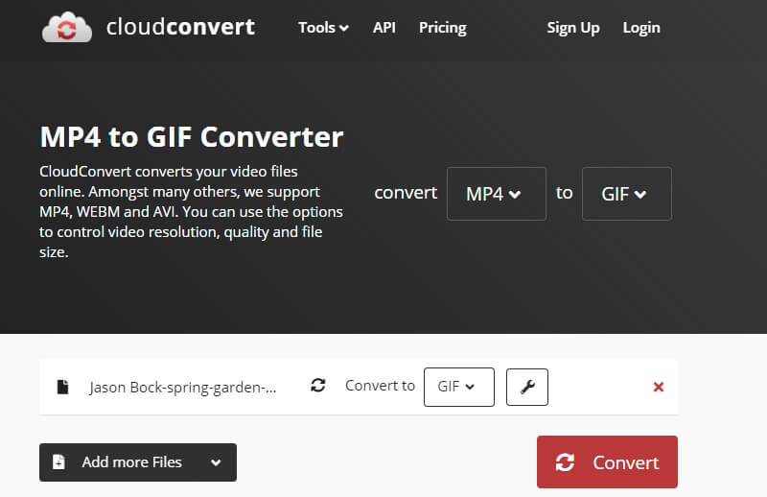Click the Login link

coord(641,28)
